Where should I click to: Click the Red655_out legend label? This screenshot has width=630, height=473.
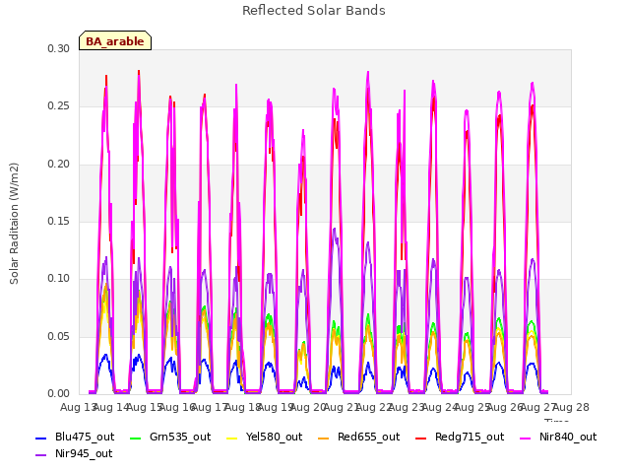pyautogui.click(x=369, y=437)
